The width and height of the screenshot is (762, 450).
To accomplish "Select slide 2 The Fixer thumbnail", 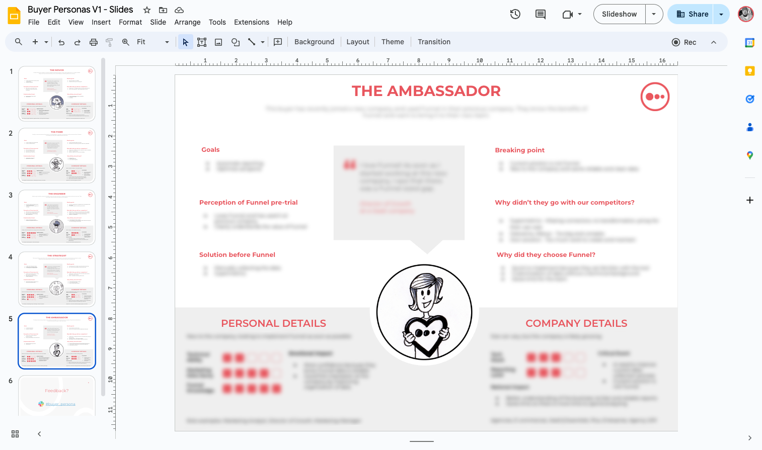I will pyautogui.click(x=57, y=155).
